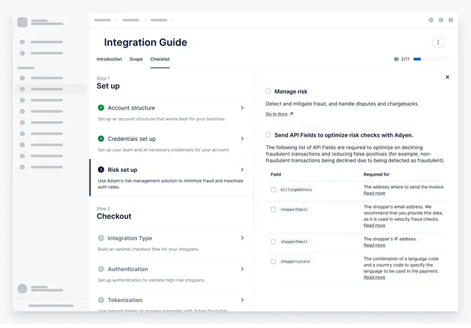The image size is (471, 328).
Task: Open the three-dot options menu
Action: (x=438, y=42)
